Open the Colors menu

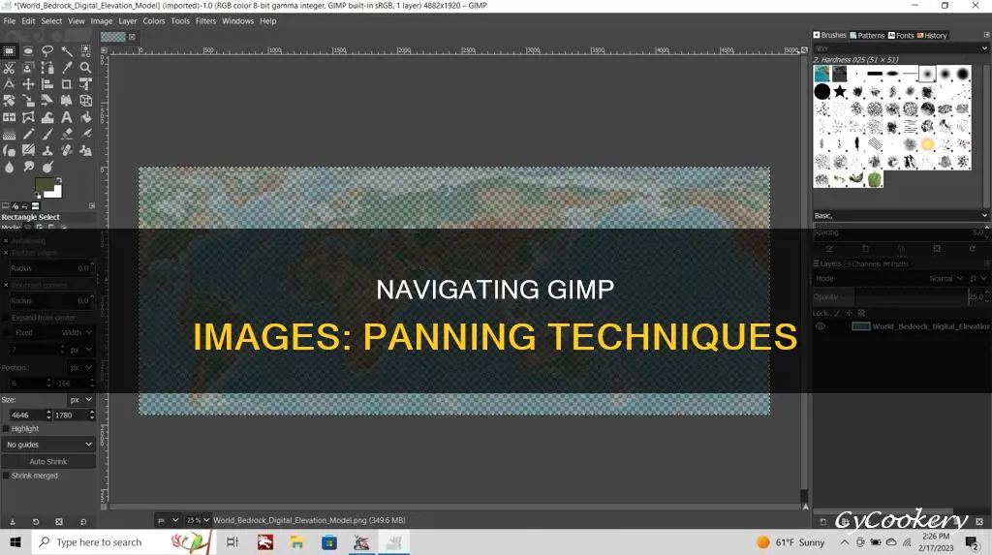154,21
